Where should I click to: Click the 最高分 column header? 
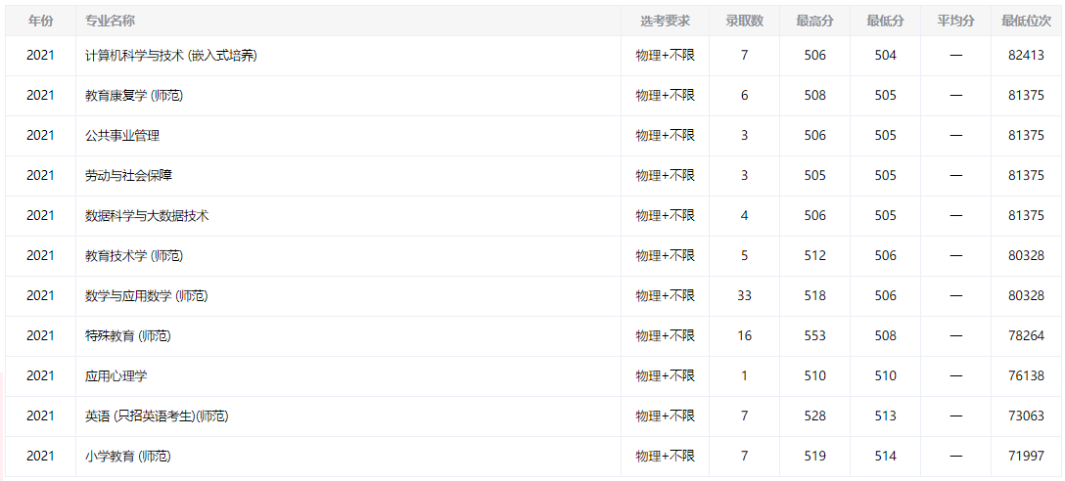814,21
